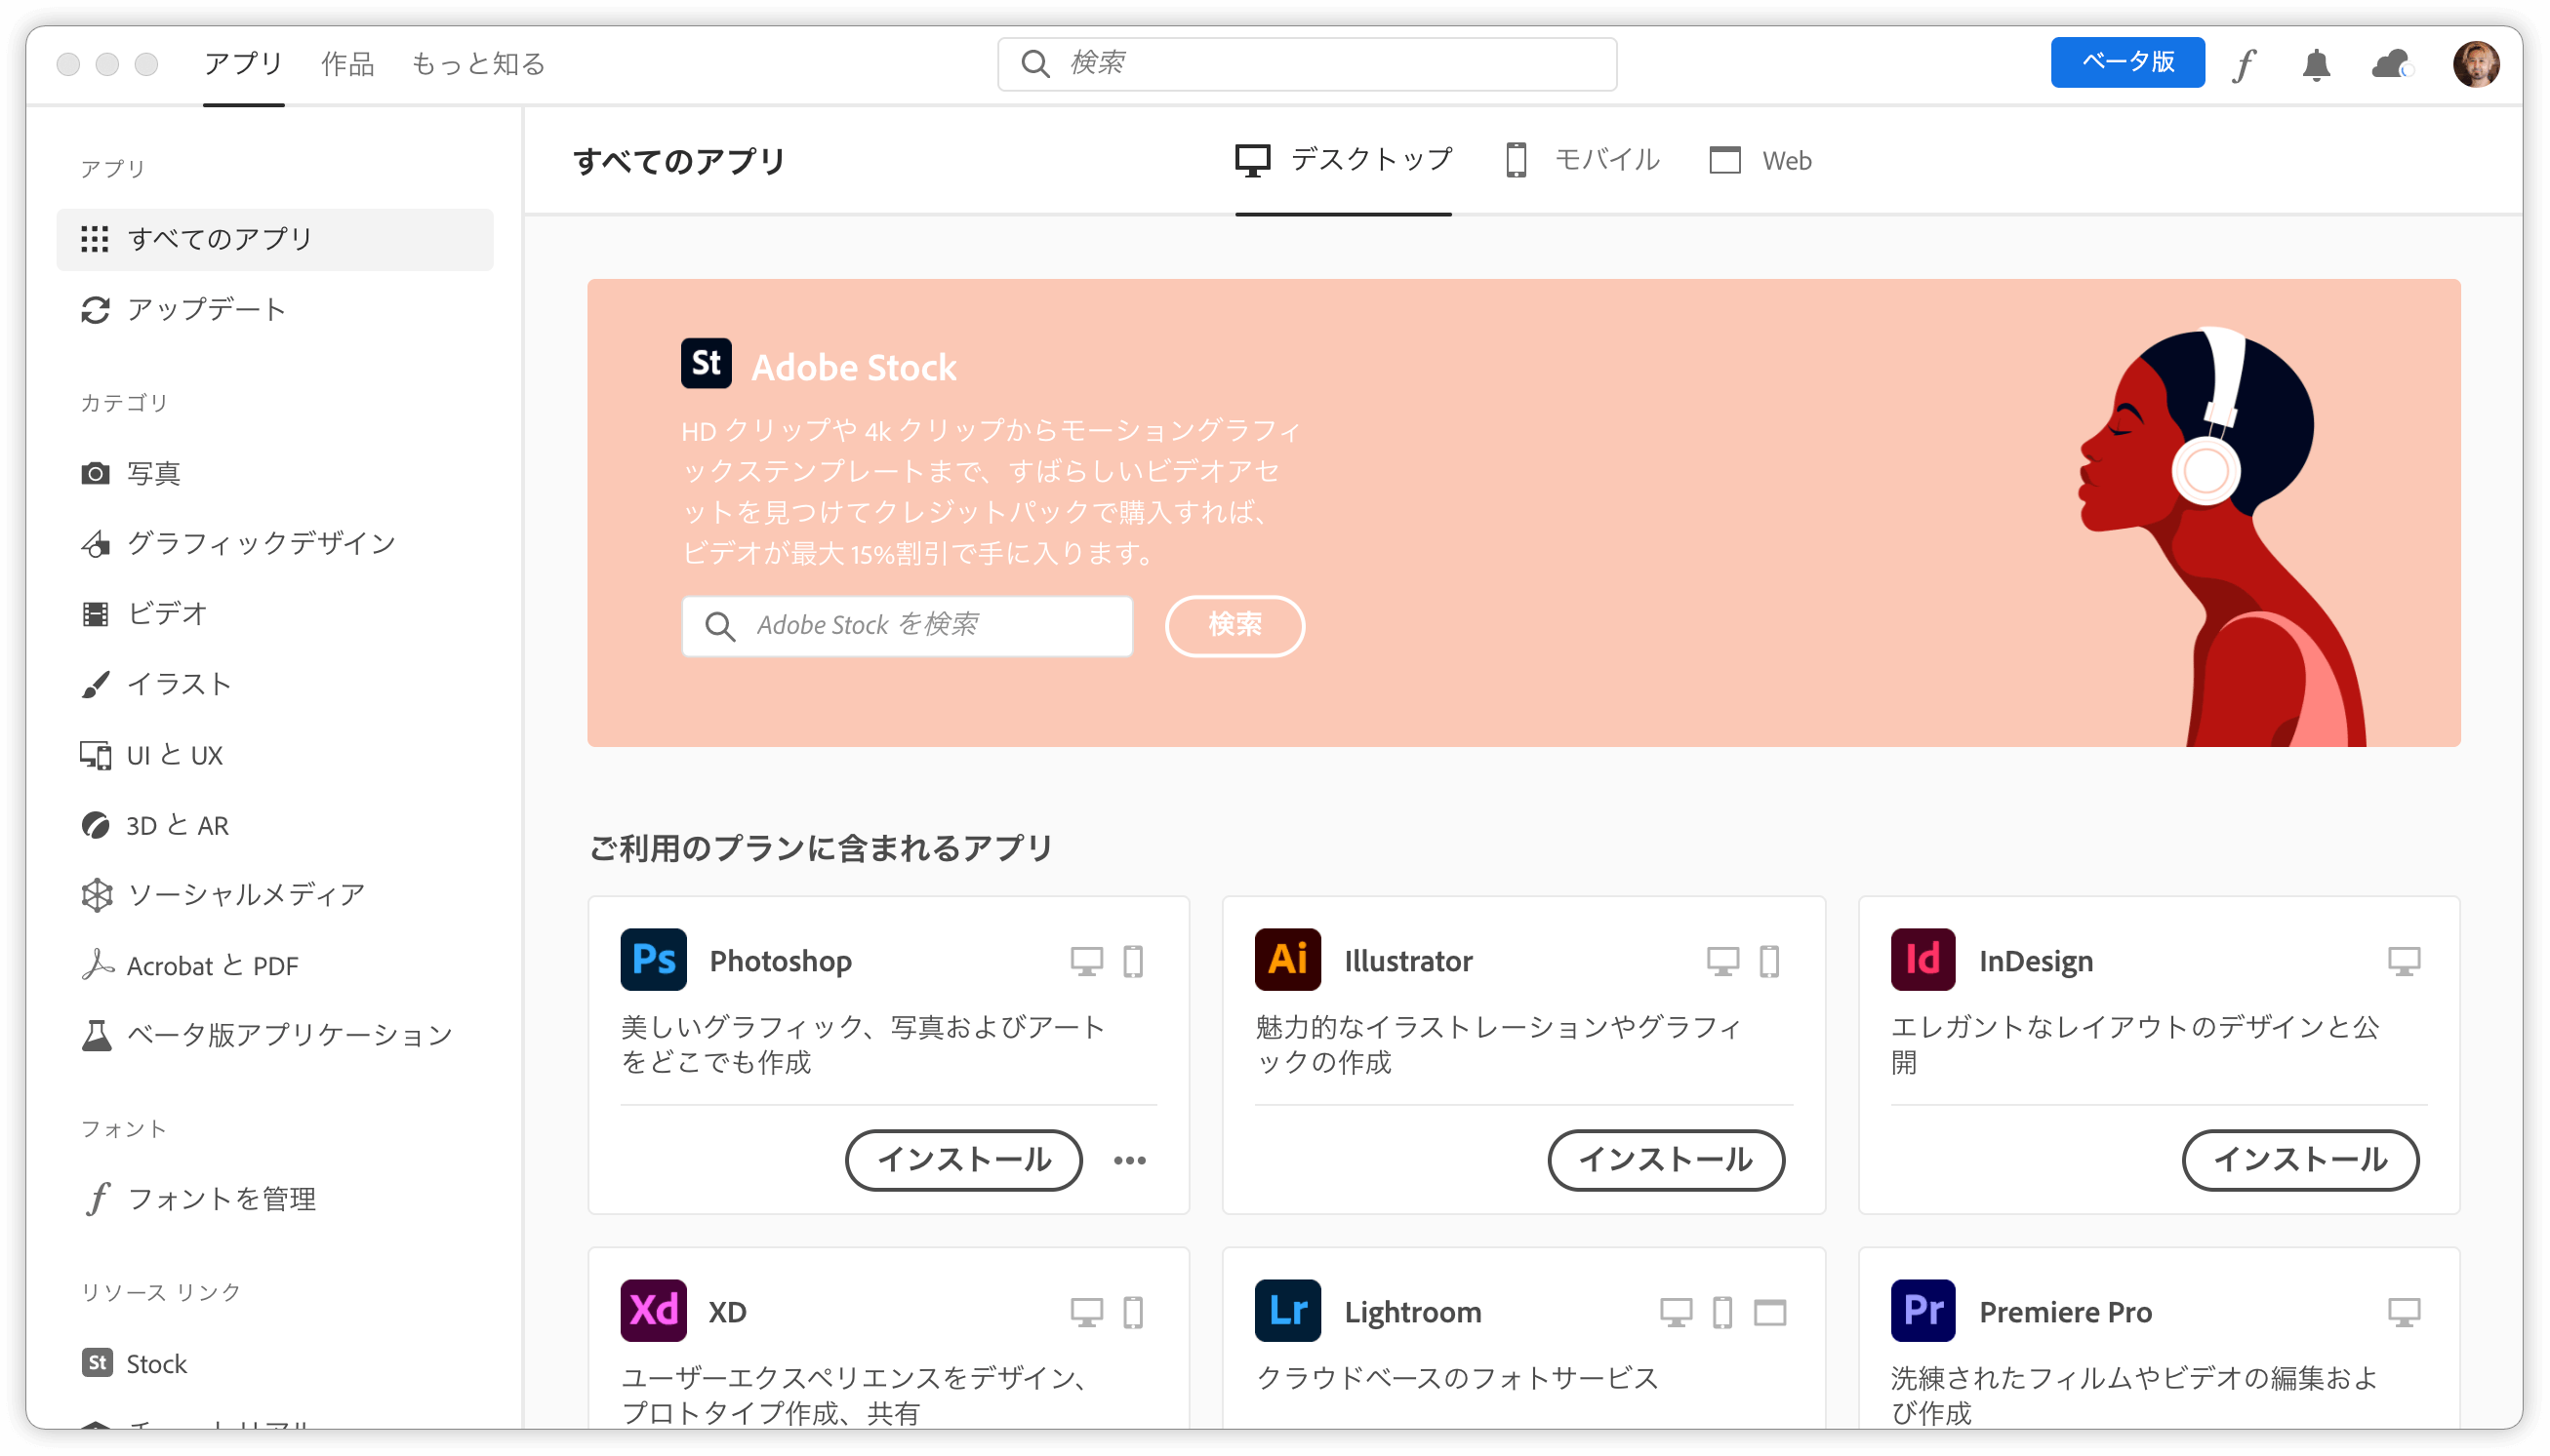Click the InDesign app icon
Viewport: 2550px width, 1456px height.
click(1923, 959)
